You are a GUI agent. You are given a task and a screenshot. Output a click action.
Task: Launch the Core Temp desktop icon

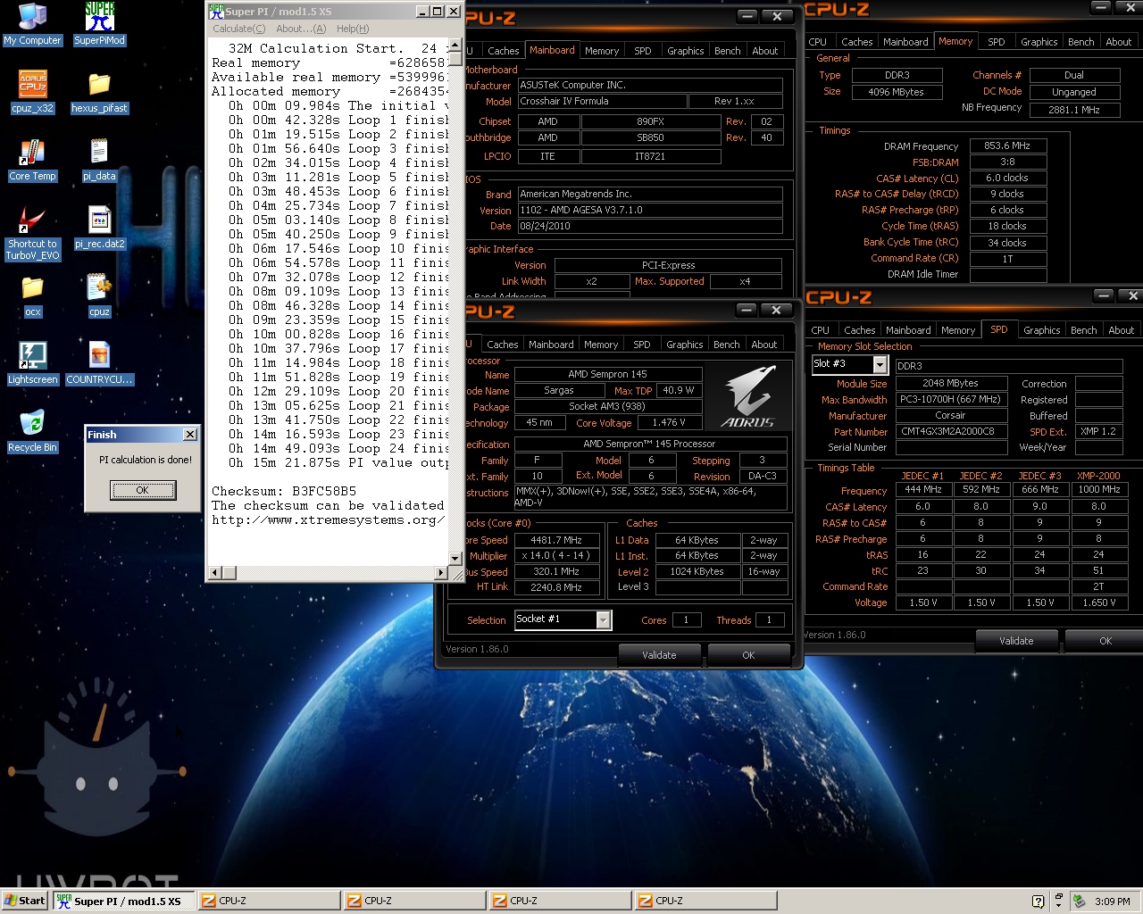(x=32, y=160)
